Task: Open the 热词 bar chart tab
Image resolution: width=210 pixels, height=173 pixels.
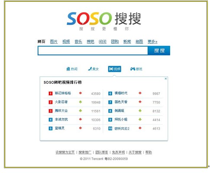Action: pyautogui.click(x=72, y=69)
